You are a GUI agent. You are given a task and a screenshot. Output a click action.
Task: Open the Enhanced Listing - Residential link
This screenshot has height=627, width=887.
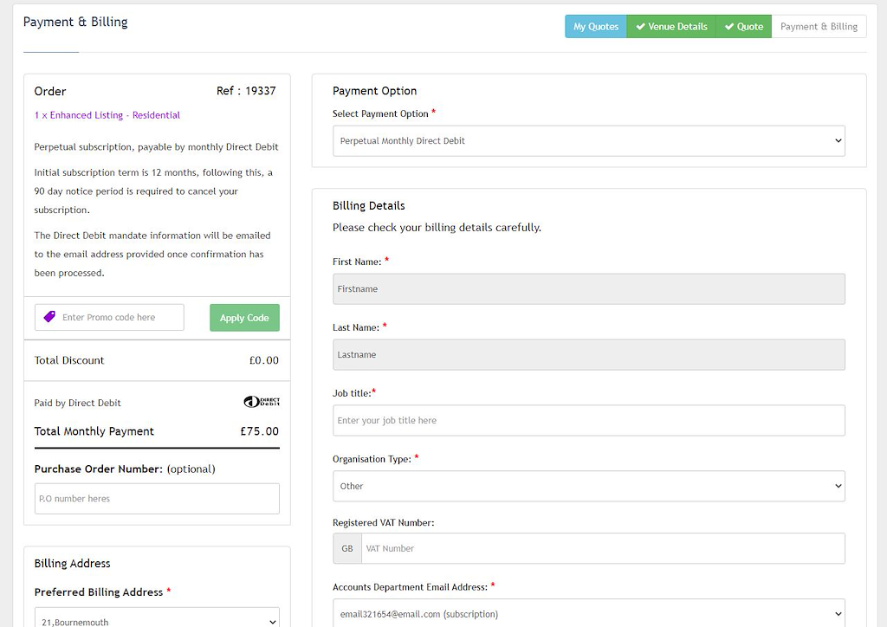coord(107,115)
